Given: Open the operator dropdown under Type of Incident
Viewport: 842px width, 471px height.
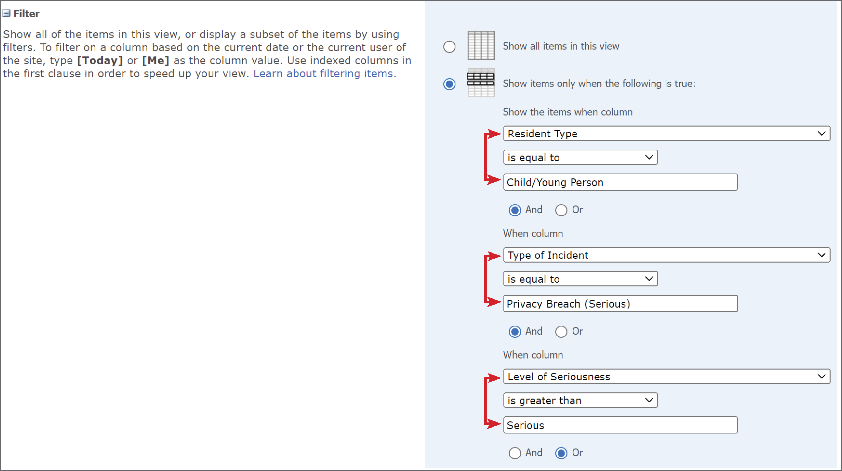Looking at the screenshot, I should point(580,279).
